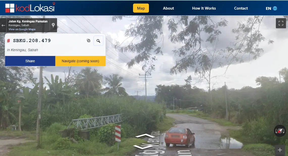
Task: Open search with the magnifier icon
Action: tap(98, 41)
